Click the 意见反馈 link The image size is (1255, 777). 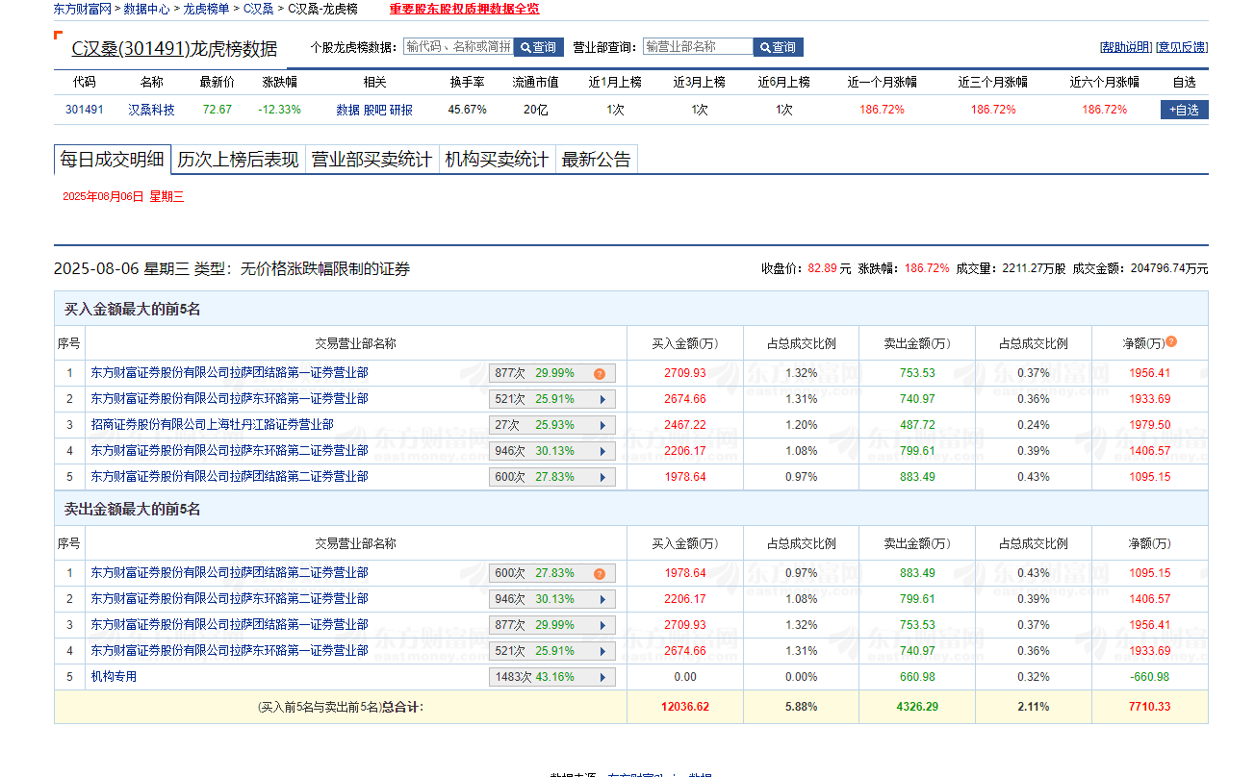click(1182, 47)
